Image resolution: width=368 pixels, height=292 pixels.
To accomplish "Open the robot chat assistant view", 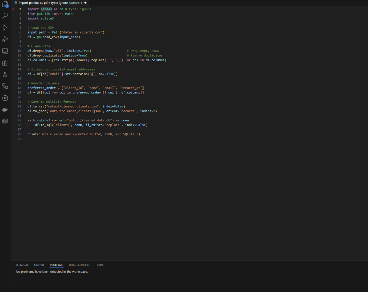I will click(x=5, y=98).
